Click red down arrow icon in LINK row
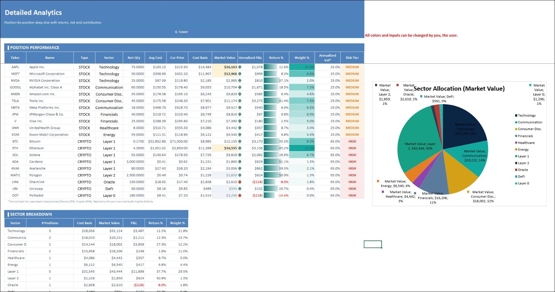The width and height of the screenshot is (555, 292). [240, 182]
